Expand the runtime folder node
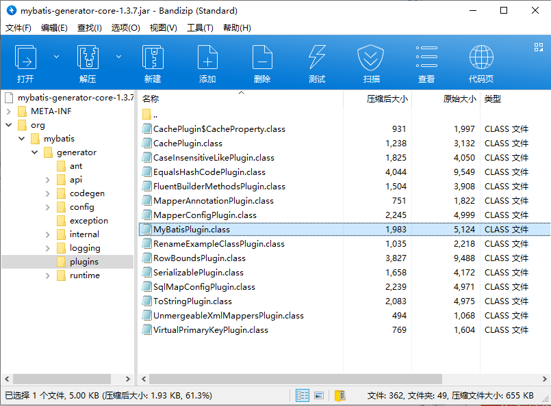 48,276
